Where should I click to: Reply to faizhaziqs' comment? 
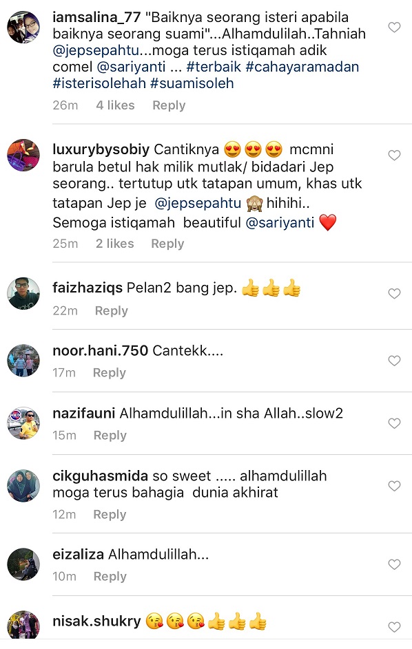click(x=111, y=311)
